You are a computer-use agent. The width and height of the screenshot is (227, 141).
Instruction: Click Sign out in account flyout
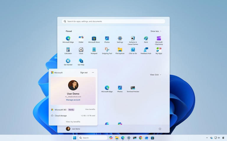pyautogui.click(x=84, y=73)
